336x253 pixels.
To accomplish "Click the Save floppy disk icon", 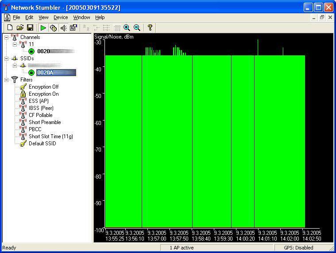I will [30, 27].
